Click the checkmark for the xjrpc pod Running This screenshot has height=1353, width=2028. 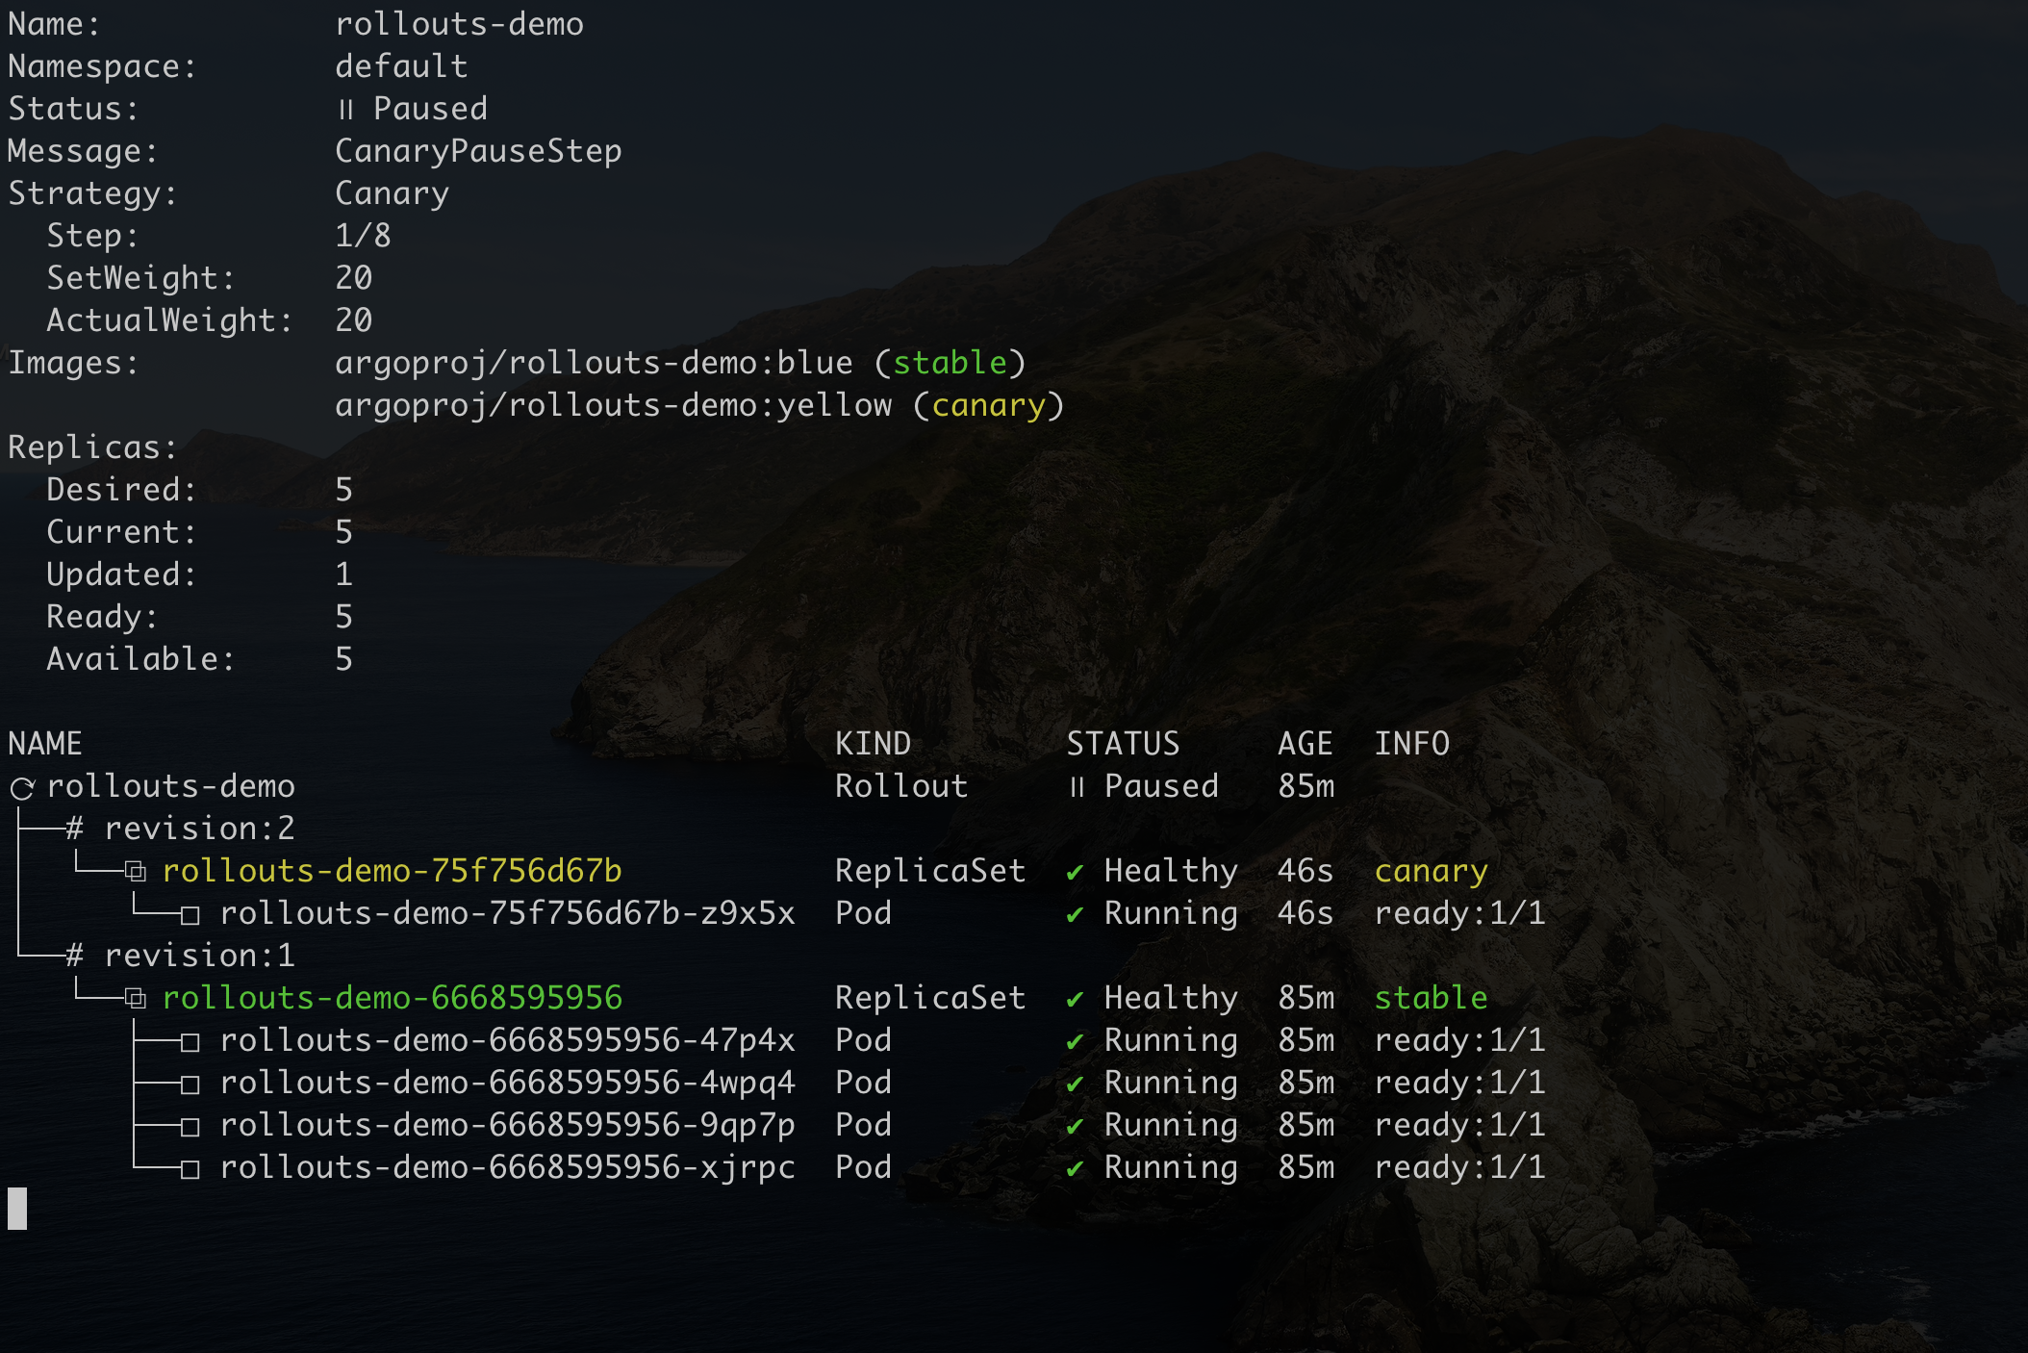point(1075,1169)
